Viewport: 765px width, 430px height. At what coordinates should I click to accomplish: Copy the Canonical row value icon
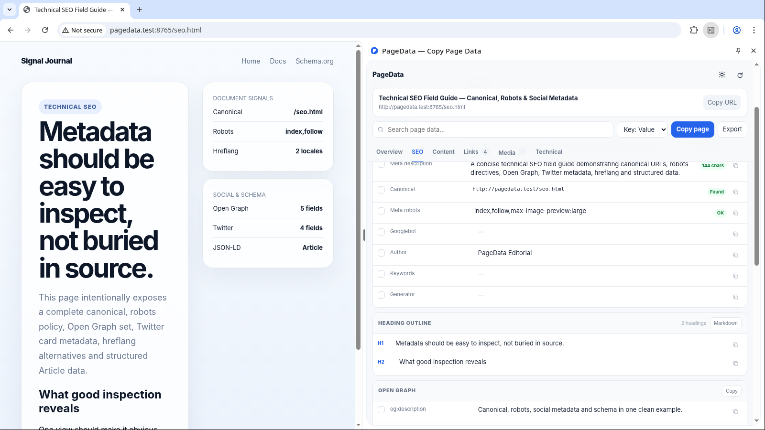tap(736, 192)
